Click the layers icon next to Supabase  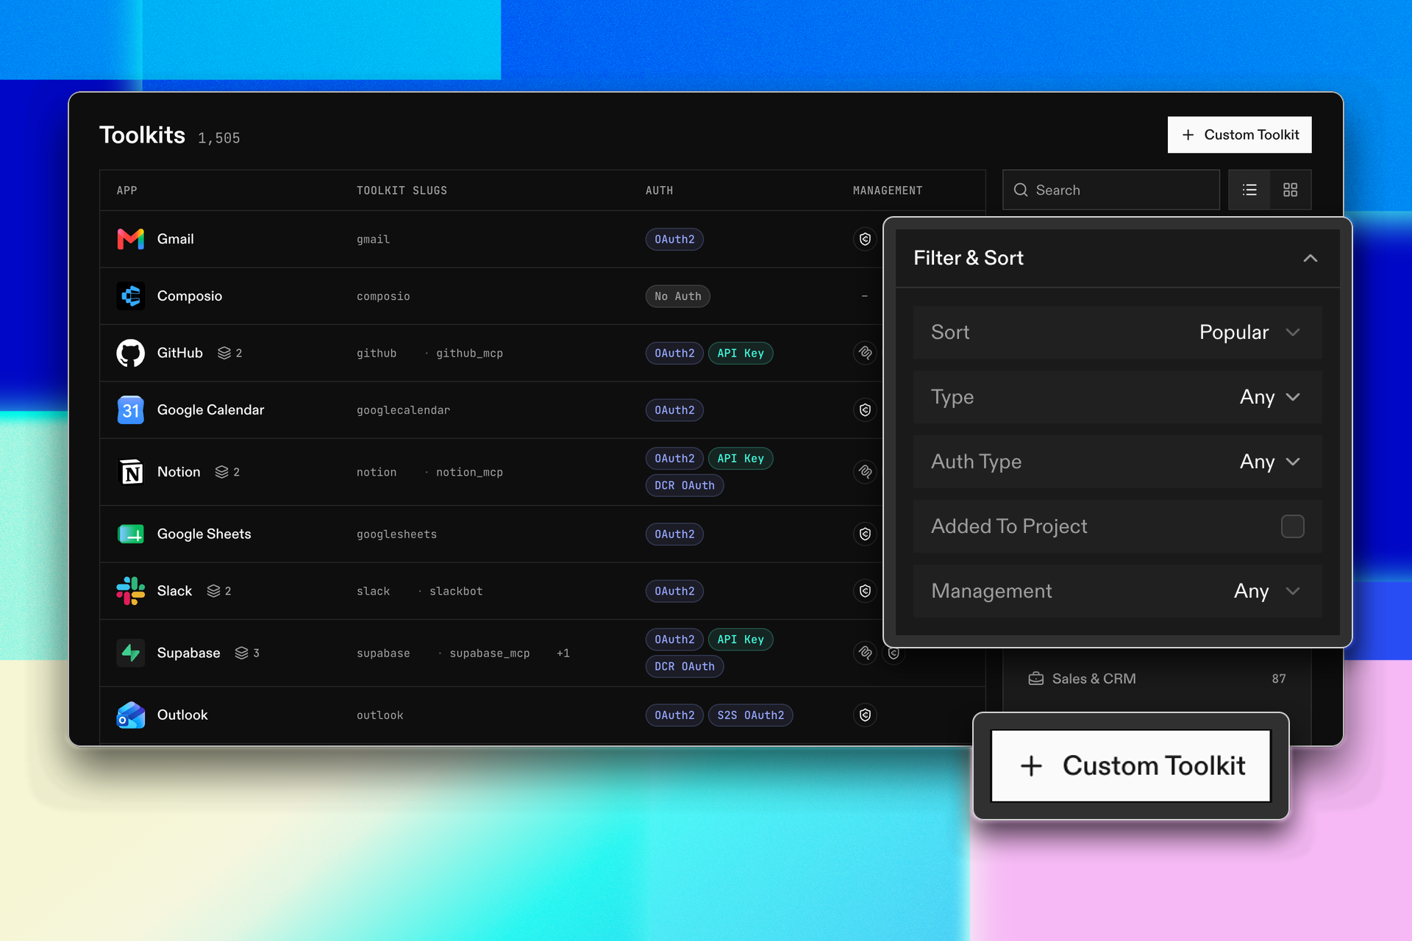coord(241,653)
